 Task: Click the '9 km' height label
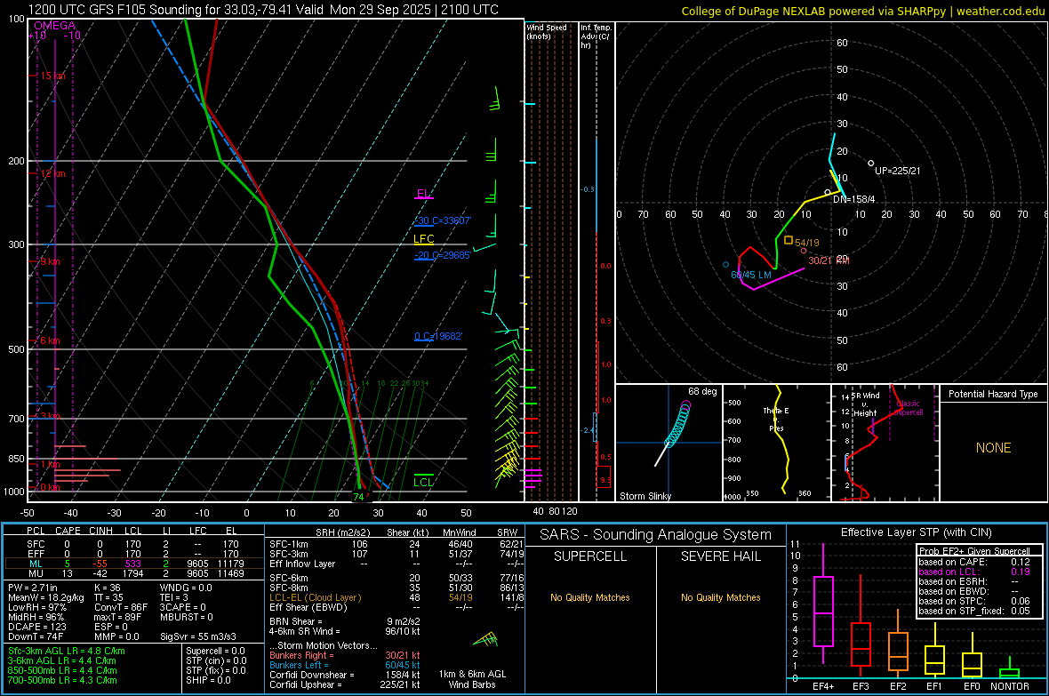[50, 261]
